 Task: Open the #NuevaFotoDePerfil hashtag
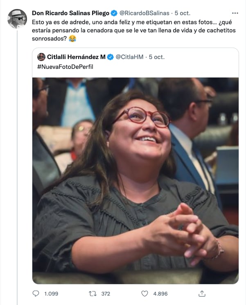pyautogui.click(x=65, y=67)
